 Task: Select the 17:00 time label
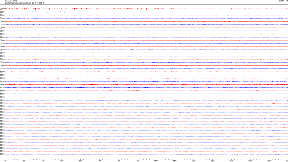pos(2,115)
